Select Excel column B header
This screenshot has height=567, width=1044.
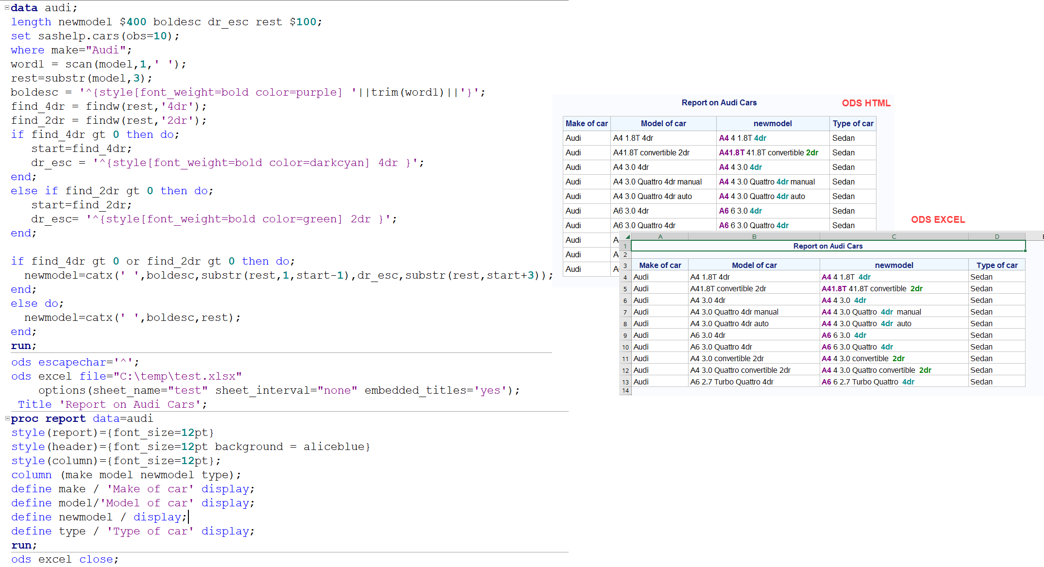click(x=754, y=237)
